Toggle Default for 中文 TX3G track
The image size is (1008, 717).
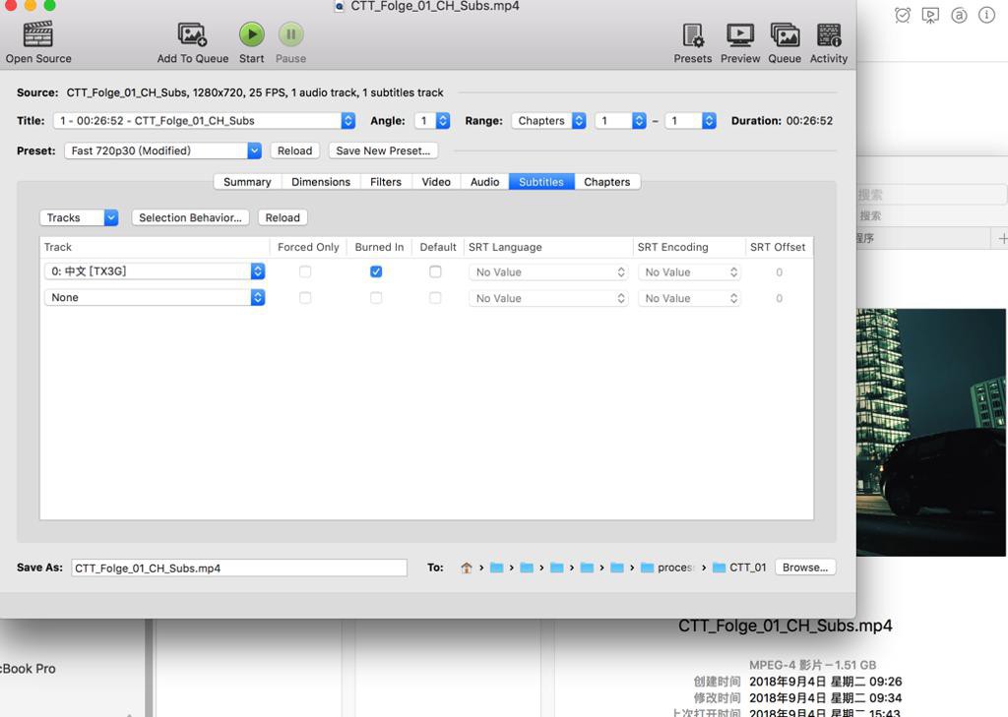pos(435,271)
